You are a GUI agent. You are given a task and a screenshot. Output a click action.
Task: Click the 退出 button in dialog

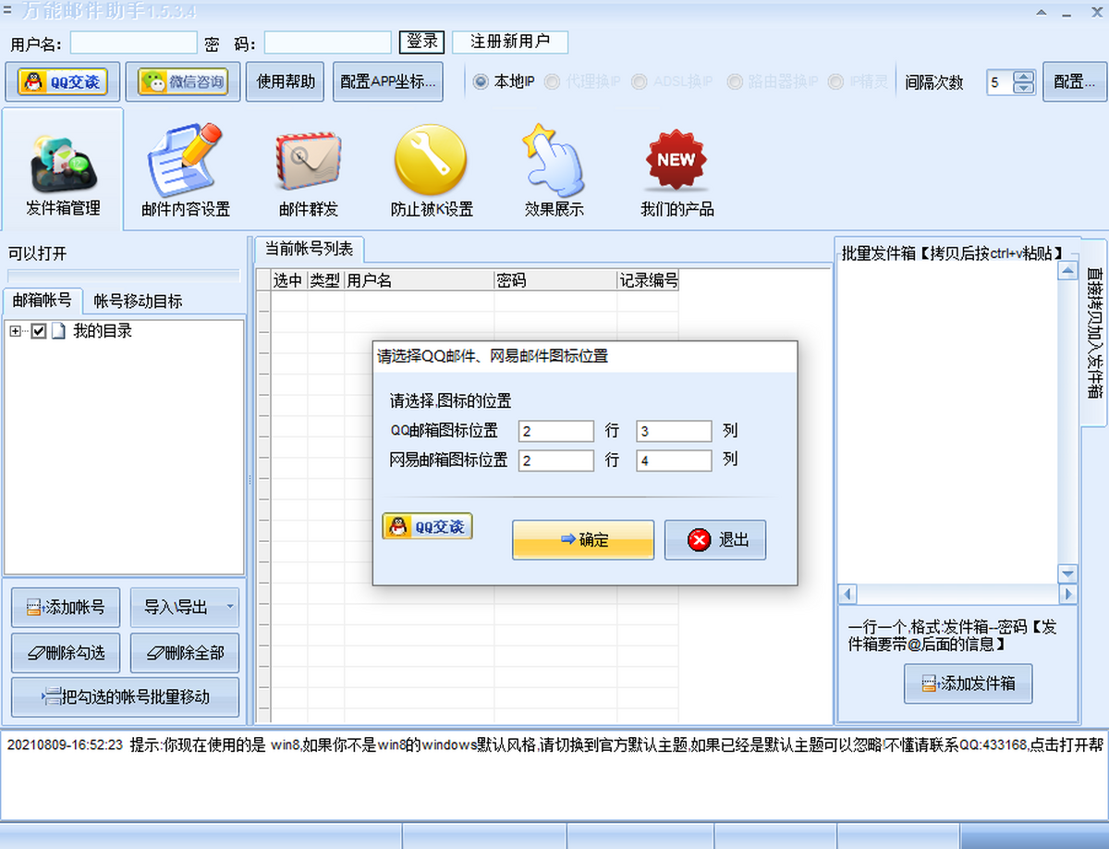(715, 540)
